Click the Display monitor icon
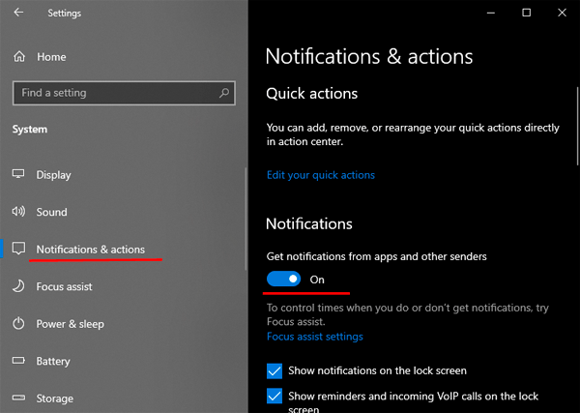 pos(18,175)
